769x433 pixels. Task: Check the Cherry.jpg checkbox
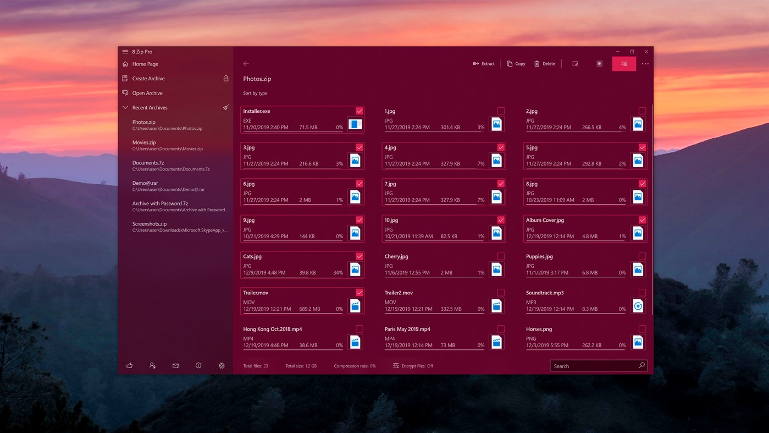point(500,256)
